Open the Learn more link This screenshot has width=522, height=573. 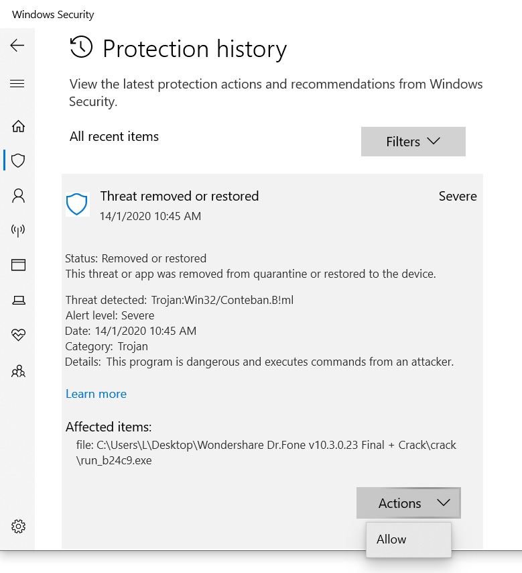(96, 394)
